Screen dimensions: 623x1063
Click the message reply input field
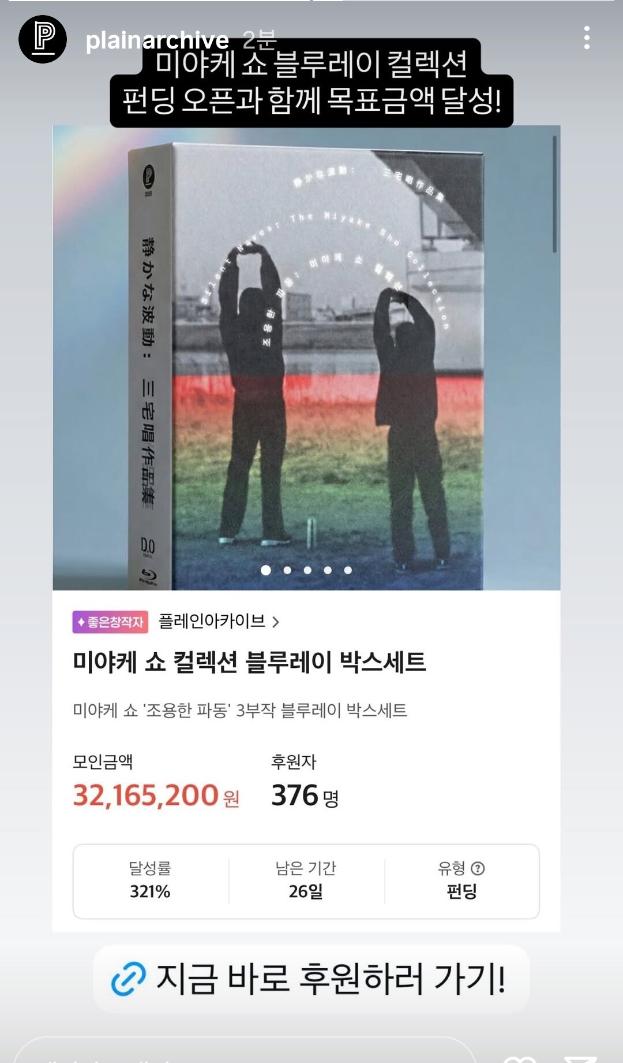click(x=245, y=1051)
